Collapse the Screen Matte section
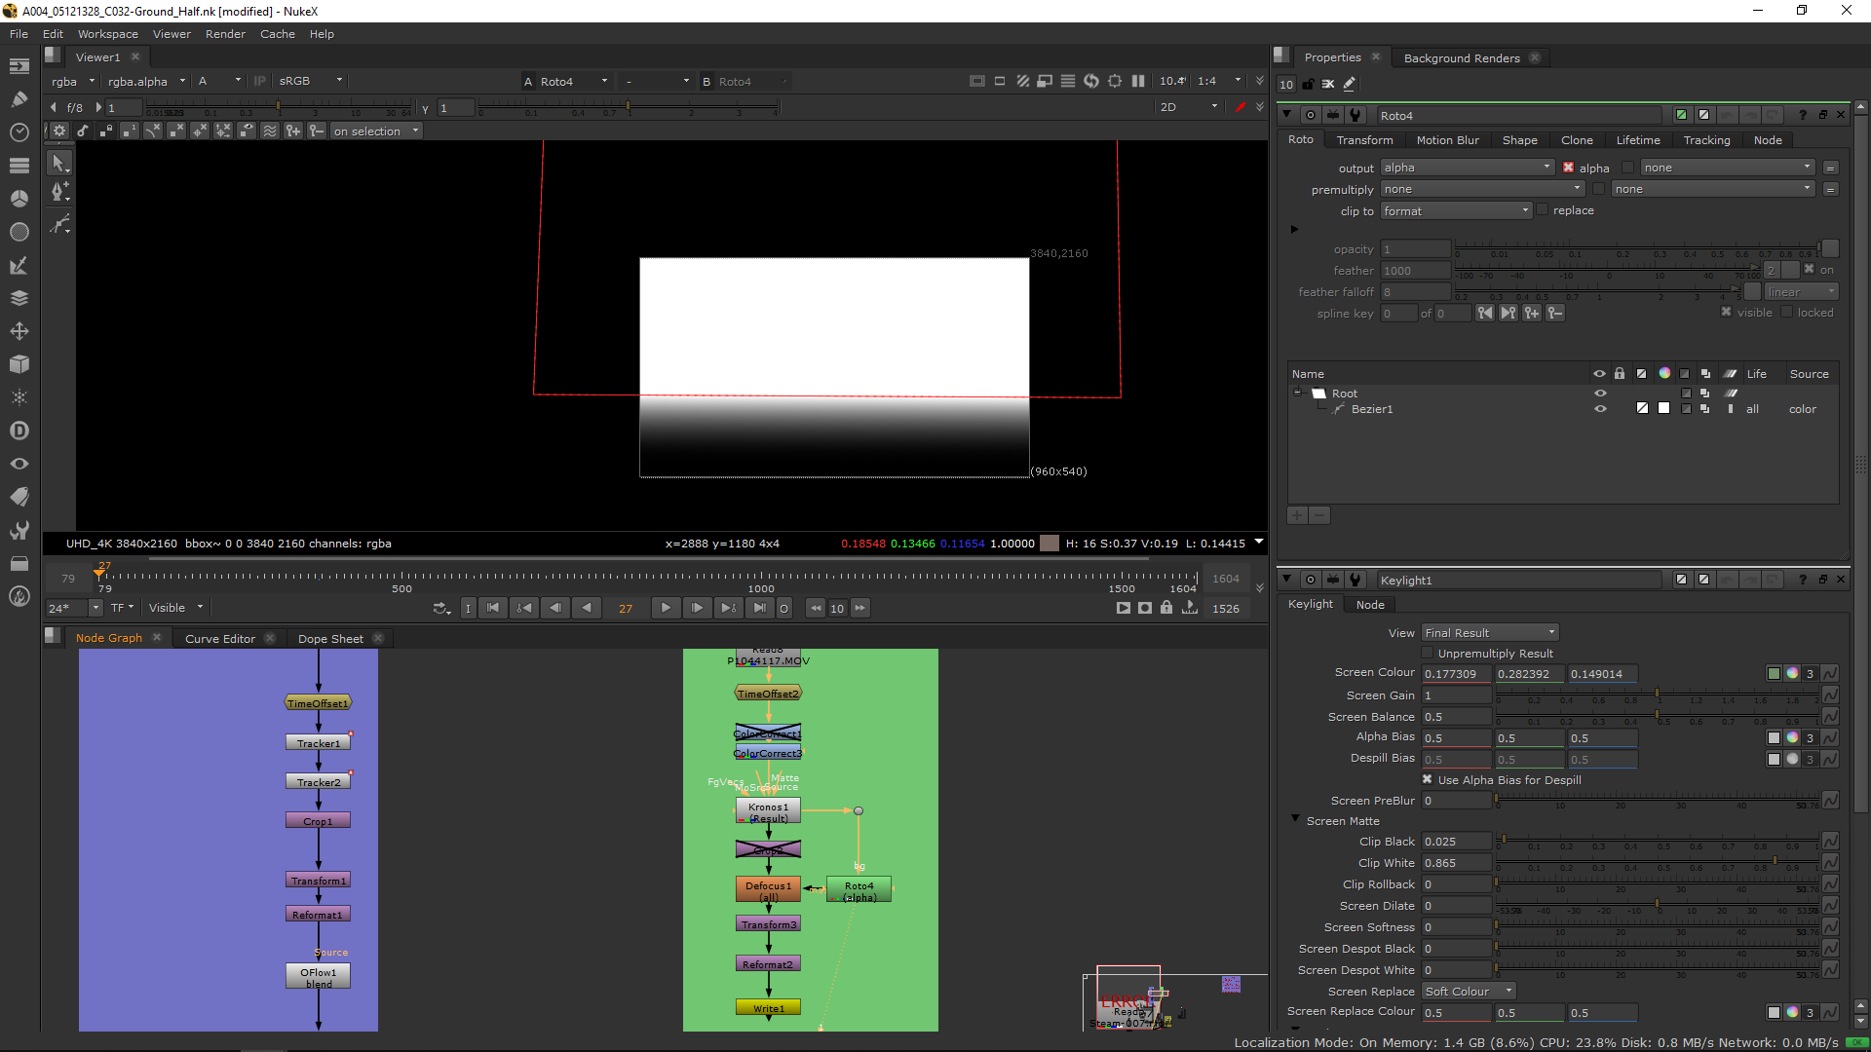This screenshot has height=1052, width=1871. click(x=1295, y=819)
